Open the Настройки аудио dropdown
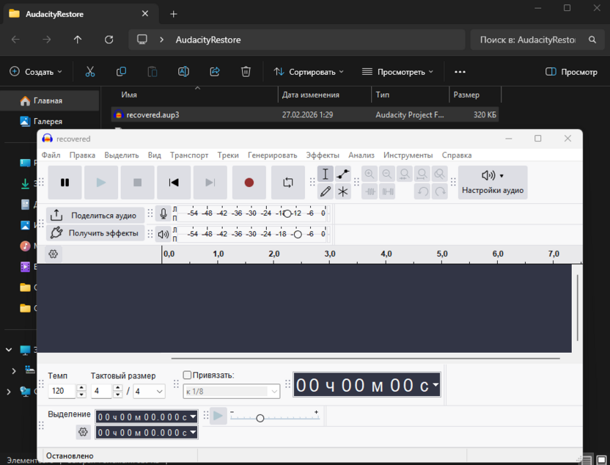This screenshot has width=610, height=465. click(x=492, y=182)
